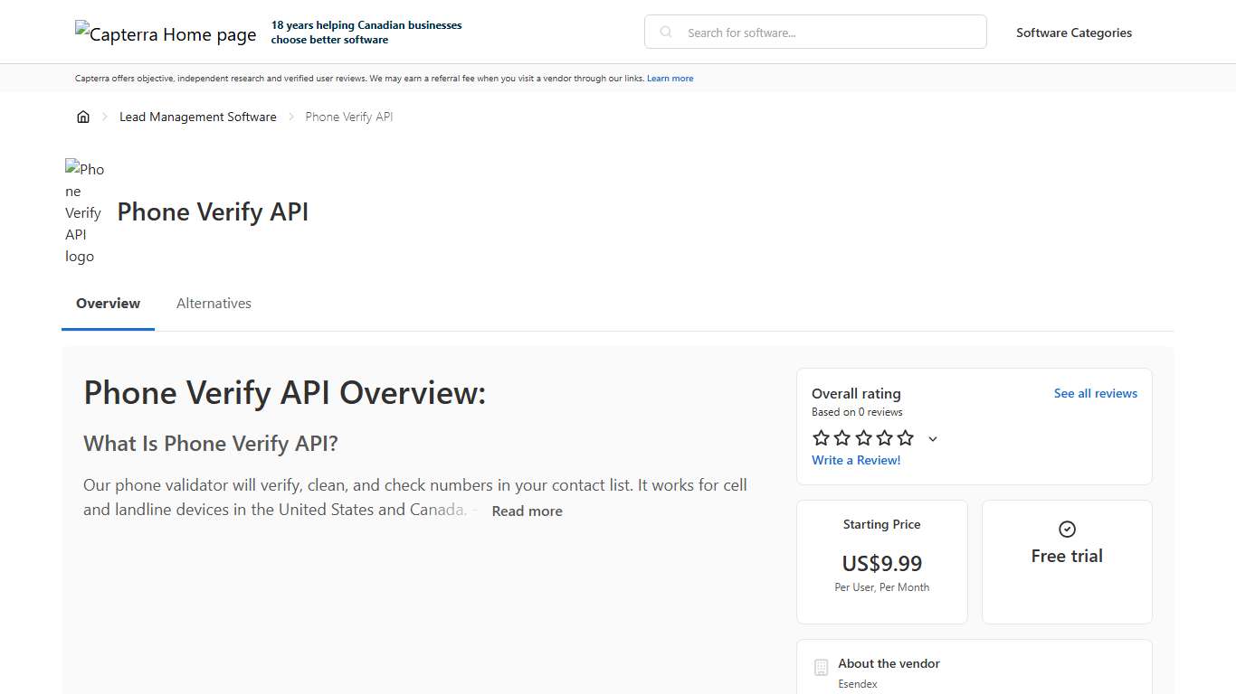Click the Esendex vendor name
Viewport: 1236px width, 694px height.
coord(857,684)
